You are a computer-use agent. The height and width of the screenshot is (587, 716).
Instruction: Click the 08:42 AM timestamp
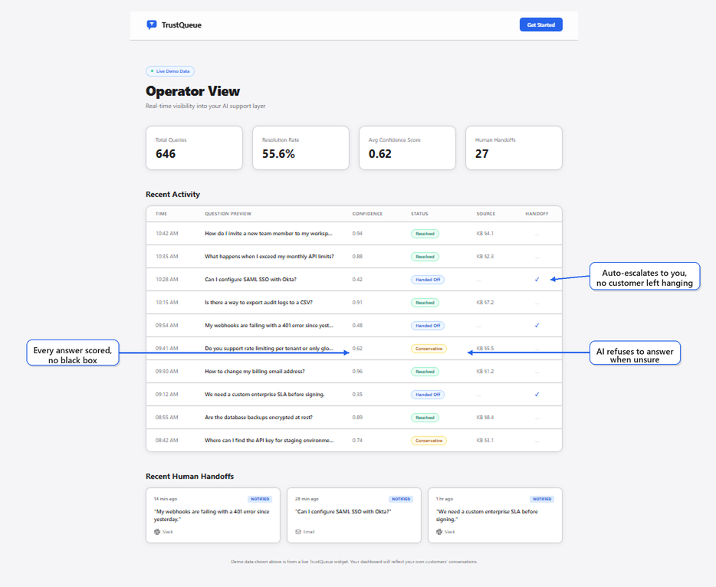coord(166,441)
